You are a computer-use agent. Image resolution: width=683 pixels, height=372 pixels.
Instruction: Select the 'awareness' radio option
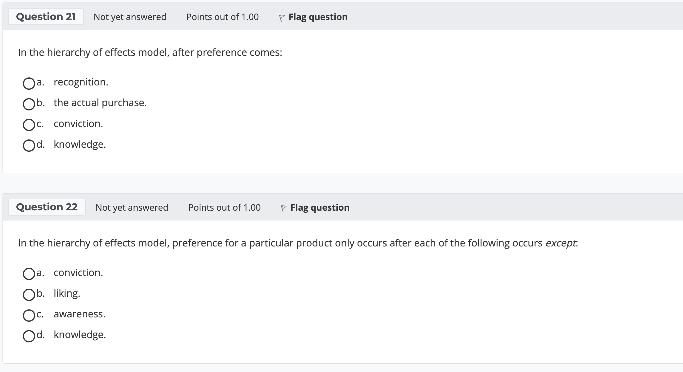point(29,315)
